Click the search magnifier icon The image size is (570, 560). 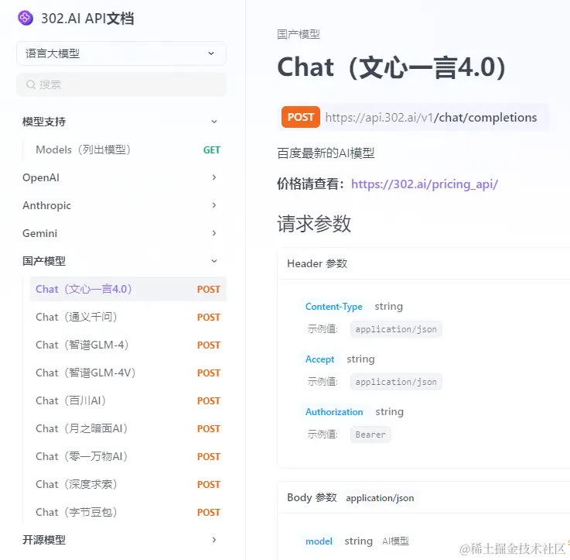tap(31, 84)
